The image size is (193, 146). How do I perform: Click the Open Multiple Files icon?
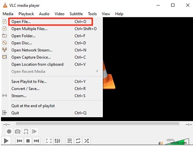pyautogui.click(x=5, y=29)
